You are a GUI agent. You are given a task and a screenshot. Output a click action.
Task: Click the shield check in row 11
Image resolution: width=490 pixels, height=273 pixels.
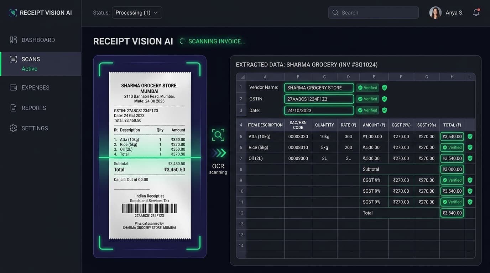pyautogui.click(x=470, y=202)
